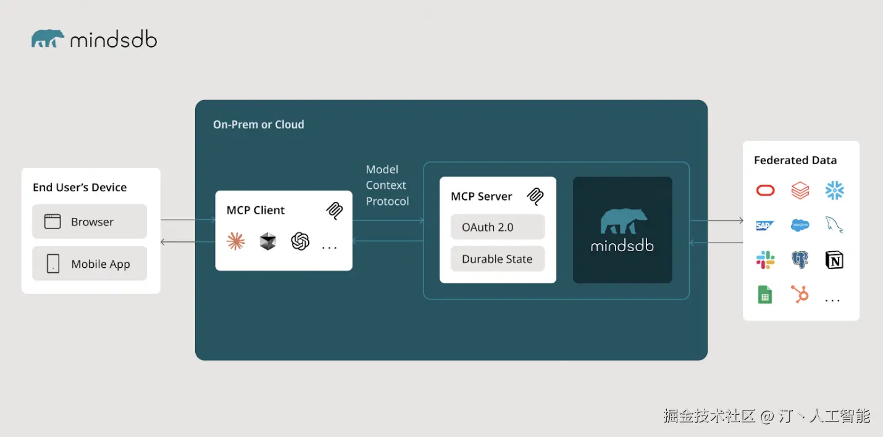This screenshot has height=437, width=883.
Task: Click the blue Snowflake logo
Action: pos(834,191)
